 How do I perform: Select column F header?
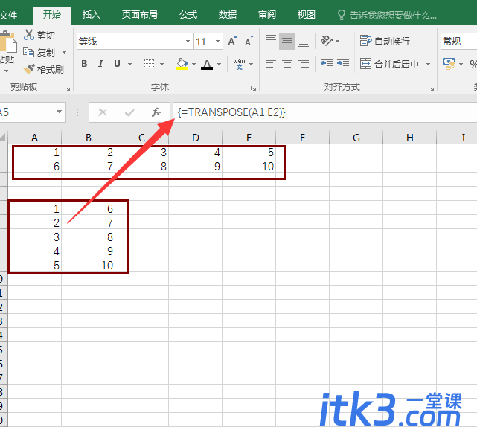(x=302, y=138)
